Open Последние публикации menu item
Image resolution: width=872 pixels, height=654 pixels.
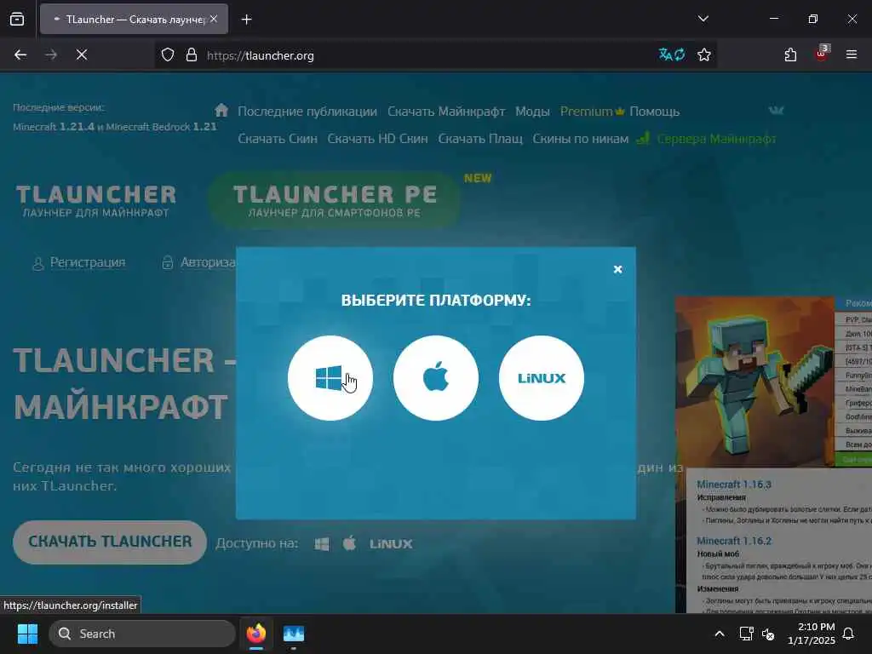point(307,112)
